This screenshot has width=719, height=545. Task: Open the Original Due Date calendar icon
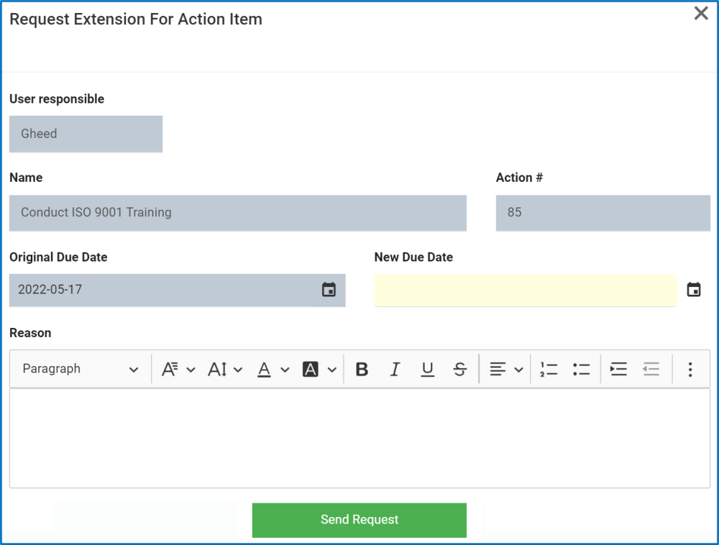329,289
